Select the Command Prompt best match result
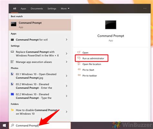This screenshot has width=153, height=129. pos(40,25)
